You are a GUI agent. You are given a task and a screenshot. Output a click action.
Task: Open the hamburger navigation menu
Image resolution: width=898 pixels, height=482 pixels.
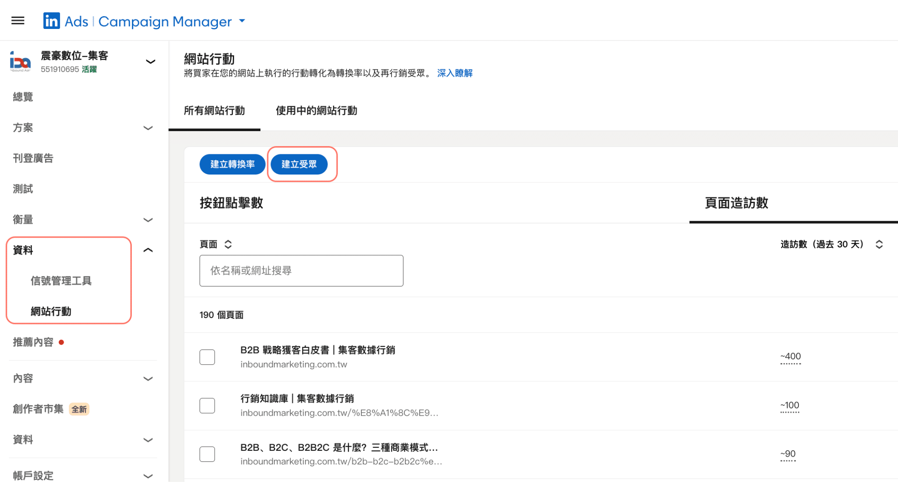click(18, 21)
